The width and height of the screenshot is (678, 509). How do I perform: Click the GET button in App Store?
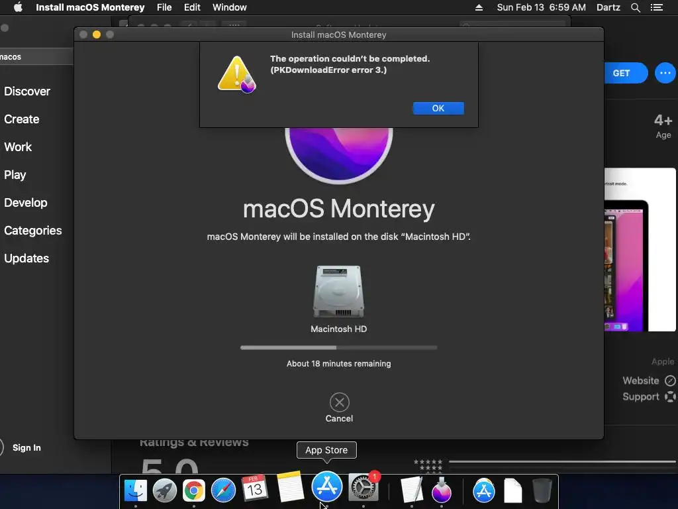(x=626, y=73)
